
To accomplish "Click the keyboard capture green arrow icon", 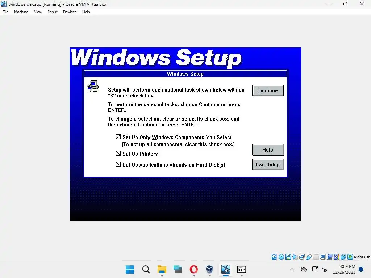I will (x=350, y=257).
